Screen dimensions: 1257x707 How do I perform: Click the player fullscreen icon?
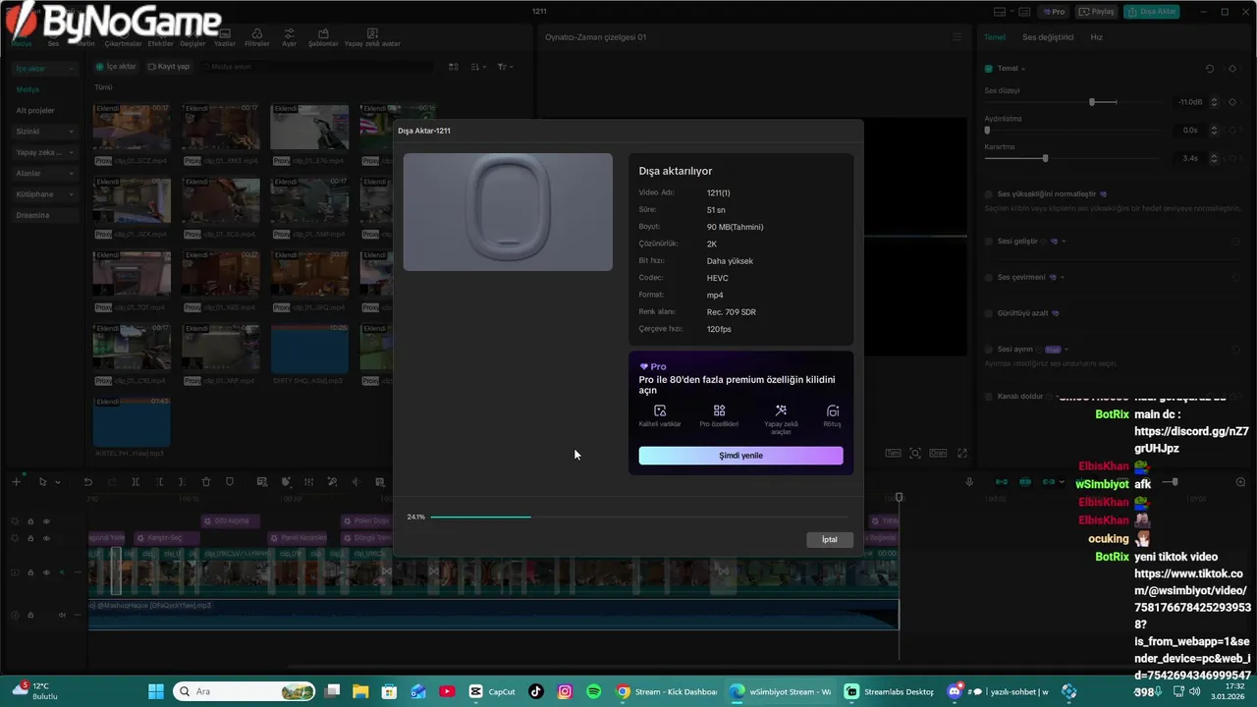click(x=962, y=453)
